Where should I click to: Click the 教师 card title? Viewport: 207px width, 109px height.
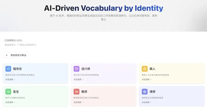pyautogui.click(x=84, y=92)
